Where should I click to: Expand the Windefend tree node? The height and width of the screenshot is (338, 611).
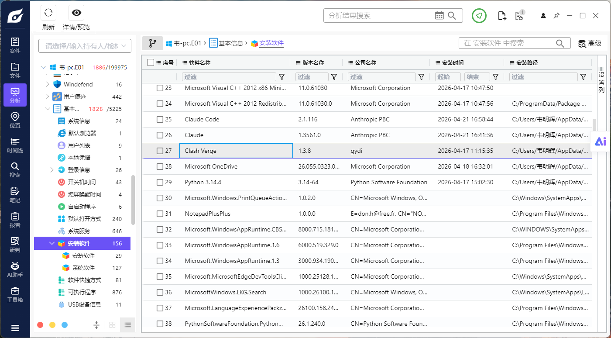coord(48,84)
